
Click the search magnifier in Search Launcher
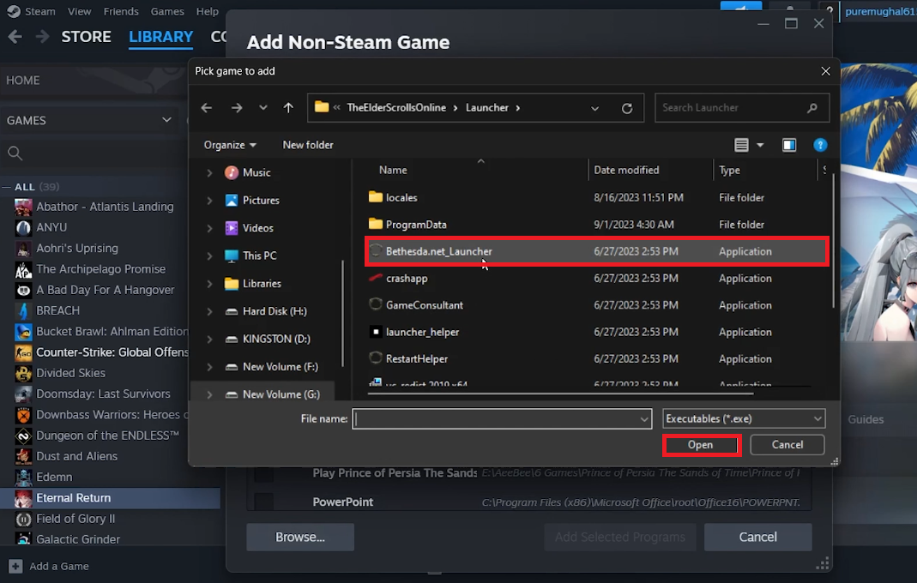[811, 107]
